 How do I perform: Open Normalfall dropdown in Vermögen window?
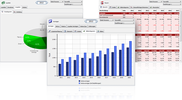(x=125, y=20)
